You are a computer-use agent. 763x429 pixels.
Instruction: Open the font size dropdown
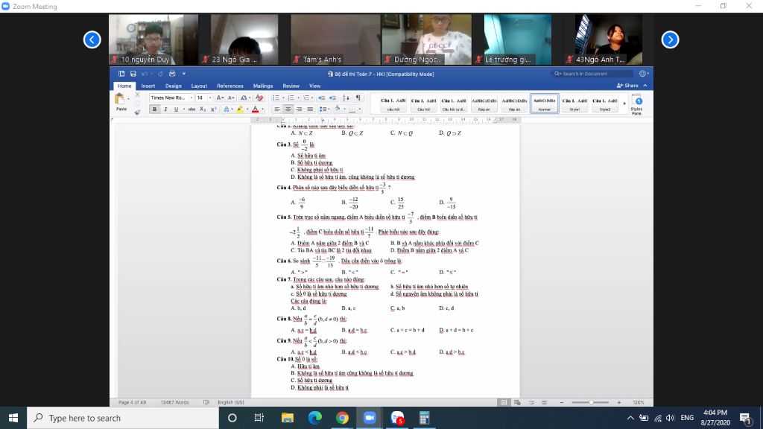point(209,98)
